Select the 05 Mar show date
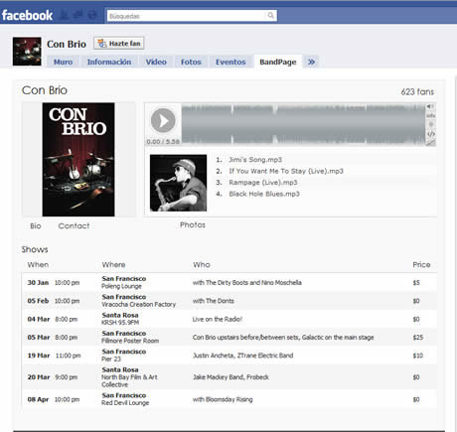The height and width of the screenshot is (432, 457). coord(39,338)
